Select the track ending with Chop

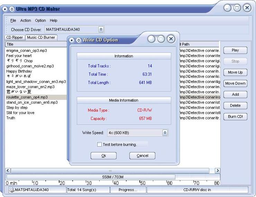pyautogui.click(x=20, y=61)
